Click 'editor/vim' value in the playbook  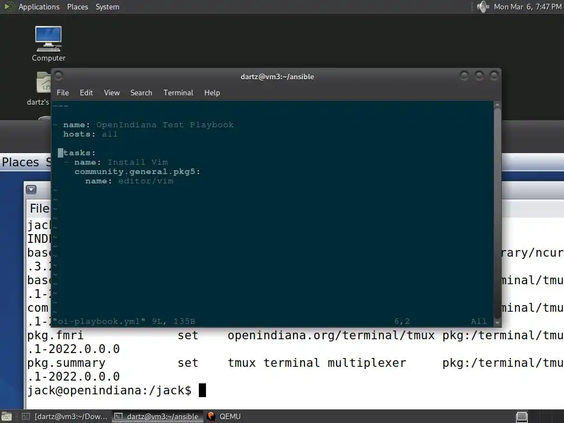pyautogui.click(x=145, y=181)
